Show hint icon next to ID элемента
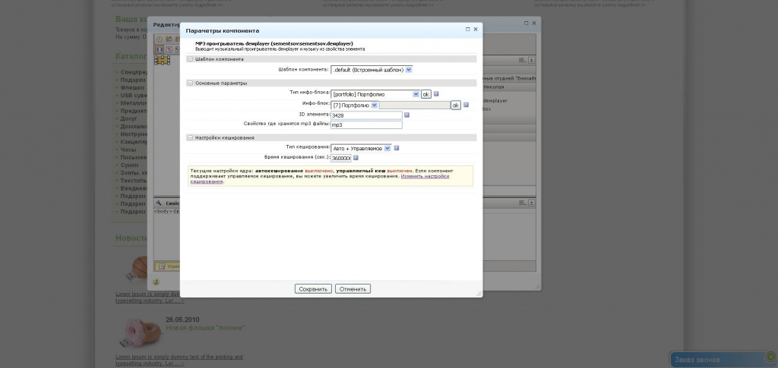The width and height of the screenshot is (778, 368). click(x=406, y=115)
